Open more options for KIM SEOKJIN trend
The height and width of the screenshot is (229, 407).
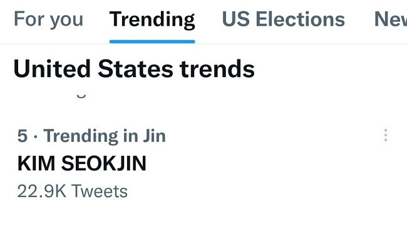(386, 135)
